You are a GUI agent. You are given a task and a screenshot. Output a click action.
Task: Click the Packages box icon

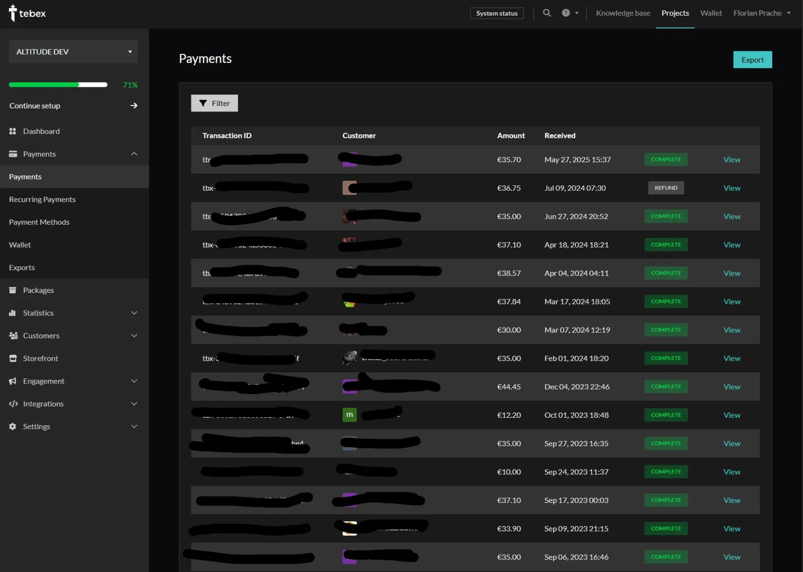click(x=12, y=290)
